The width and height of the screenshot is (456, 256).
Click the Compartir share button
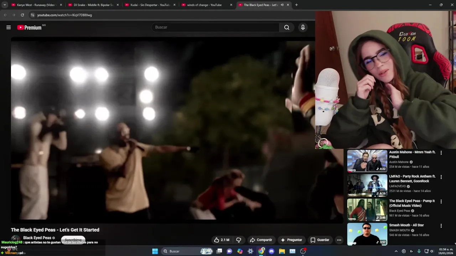(x=261, y=240)
